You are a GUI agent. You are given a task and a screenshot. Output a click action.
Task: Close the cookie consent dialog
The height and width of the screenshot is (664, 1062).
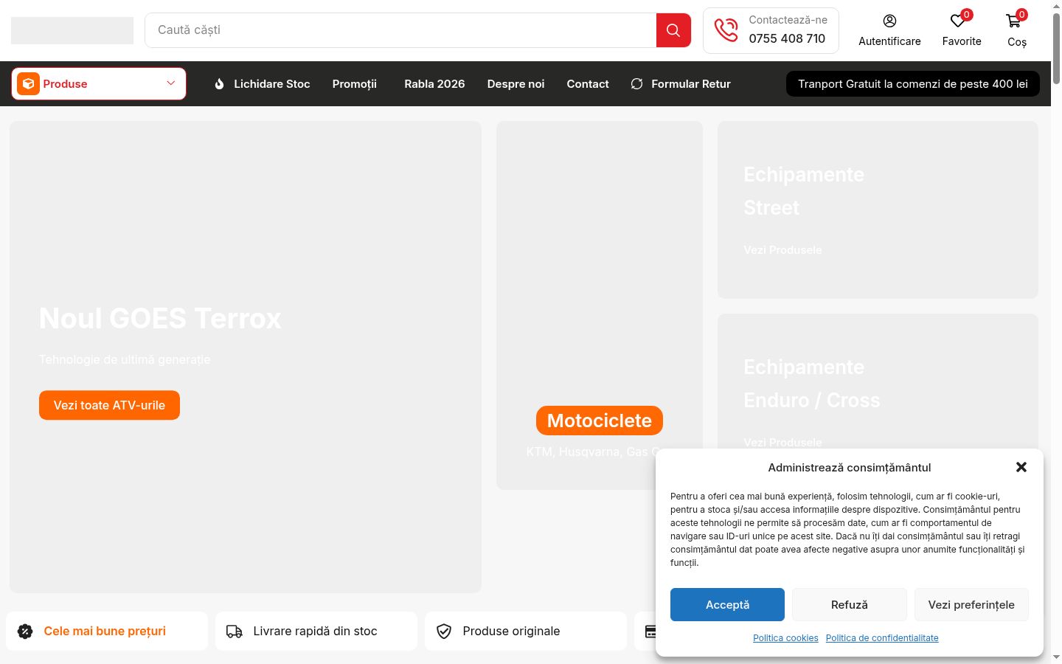pos(1021,467)
